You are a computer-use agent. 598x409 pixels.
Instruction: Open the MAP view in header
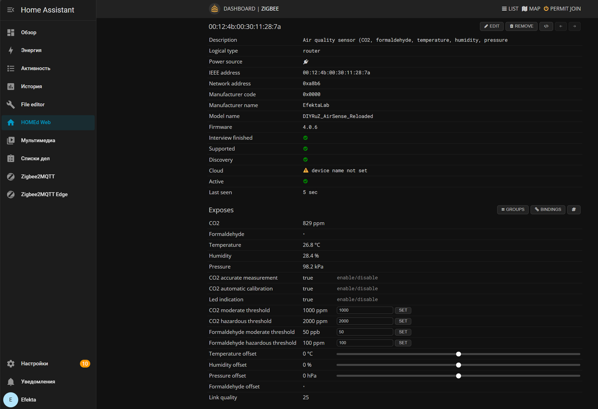coord(531,9)
